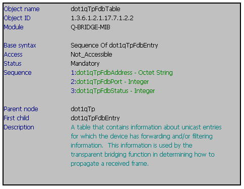
Task: Select the dot1qTp parent node value
Action: pos(83,109)
